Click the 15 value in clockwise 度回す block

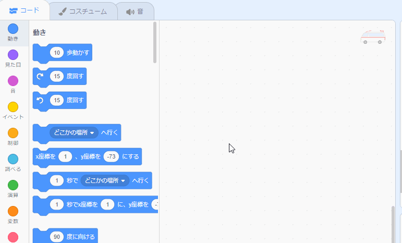point(57,76)
